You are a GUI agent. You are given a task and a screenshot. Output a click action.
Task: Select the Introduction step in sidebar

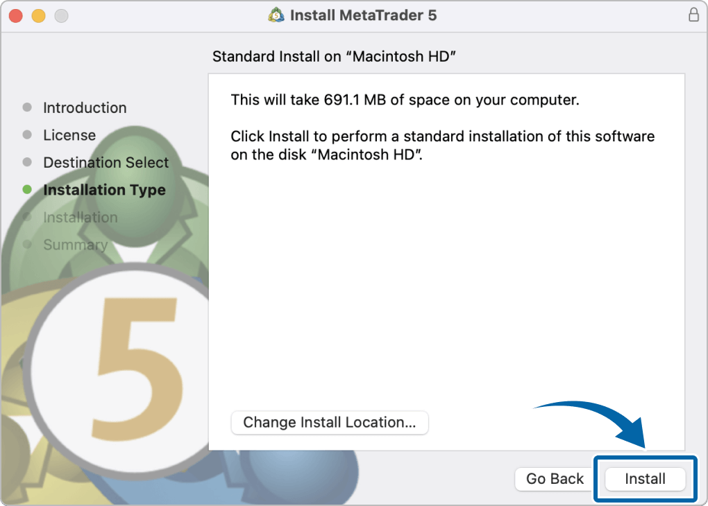[85, 107]
